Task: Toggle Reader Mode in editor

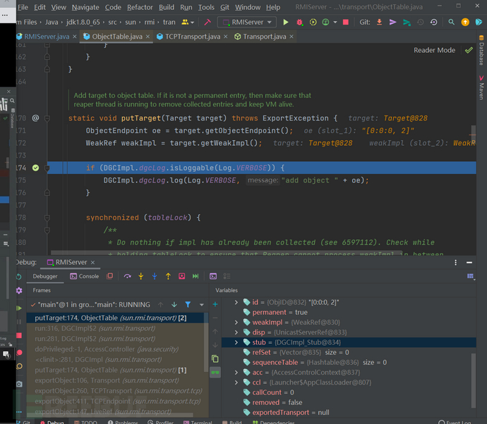Action: tap(434, 50)
